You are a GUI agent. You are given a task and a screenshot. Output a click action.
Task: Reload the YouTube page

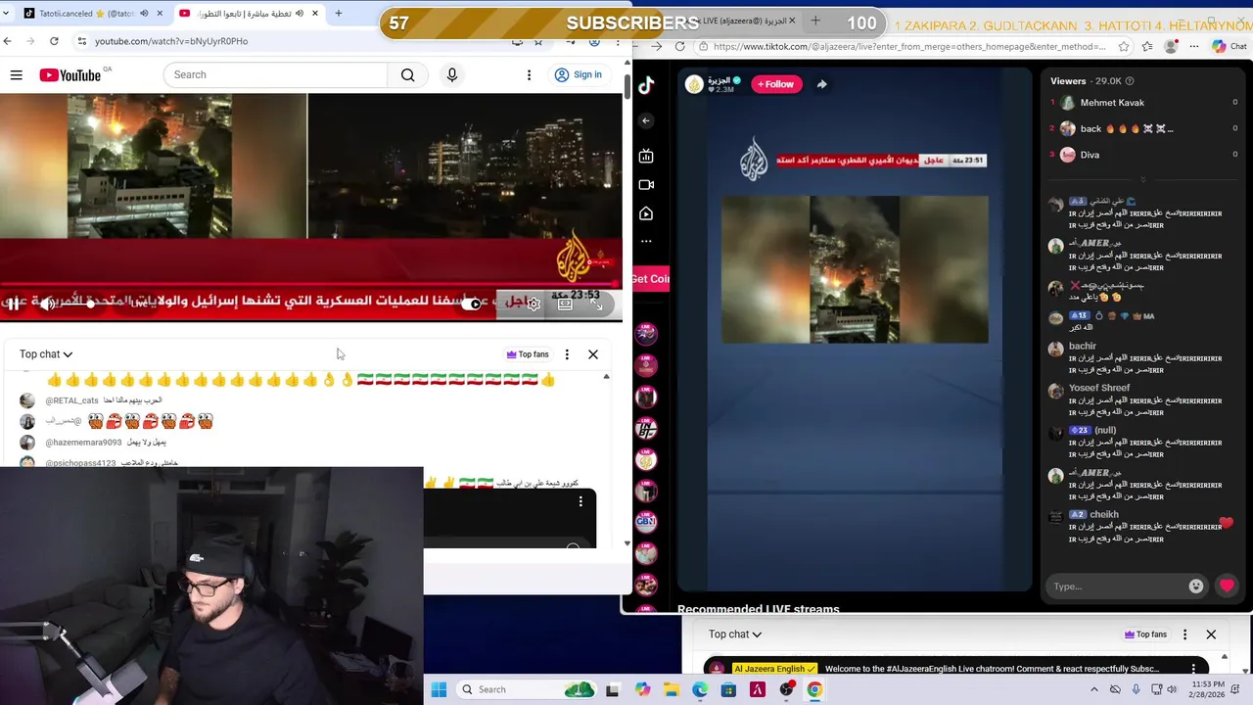(x=54, y=41)
